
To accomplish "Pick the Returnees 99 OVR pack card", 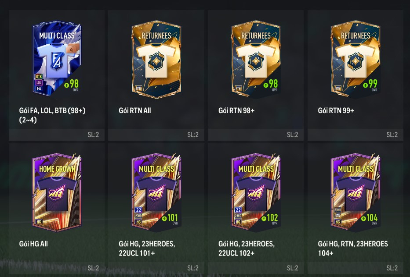I will click(356, 60).
